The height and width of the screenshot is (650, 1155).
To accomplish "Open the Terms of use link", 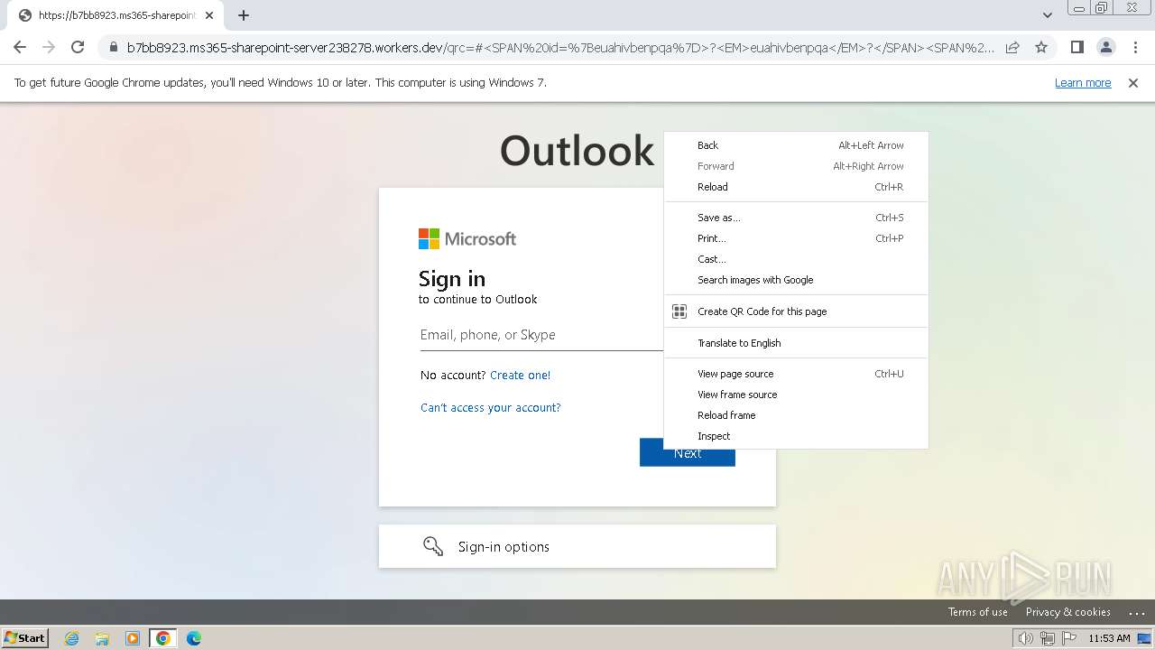I will tap(977, 612).
